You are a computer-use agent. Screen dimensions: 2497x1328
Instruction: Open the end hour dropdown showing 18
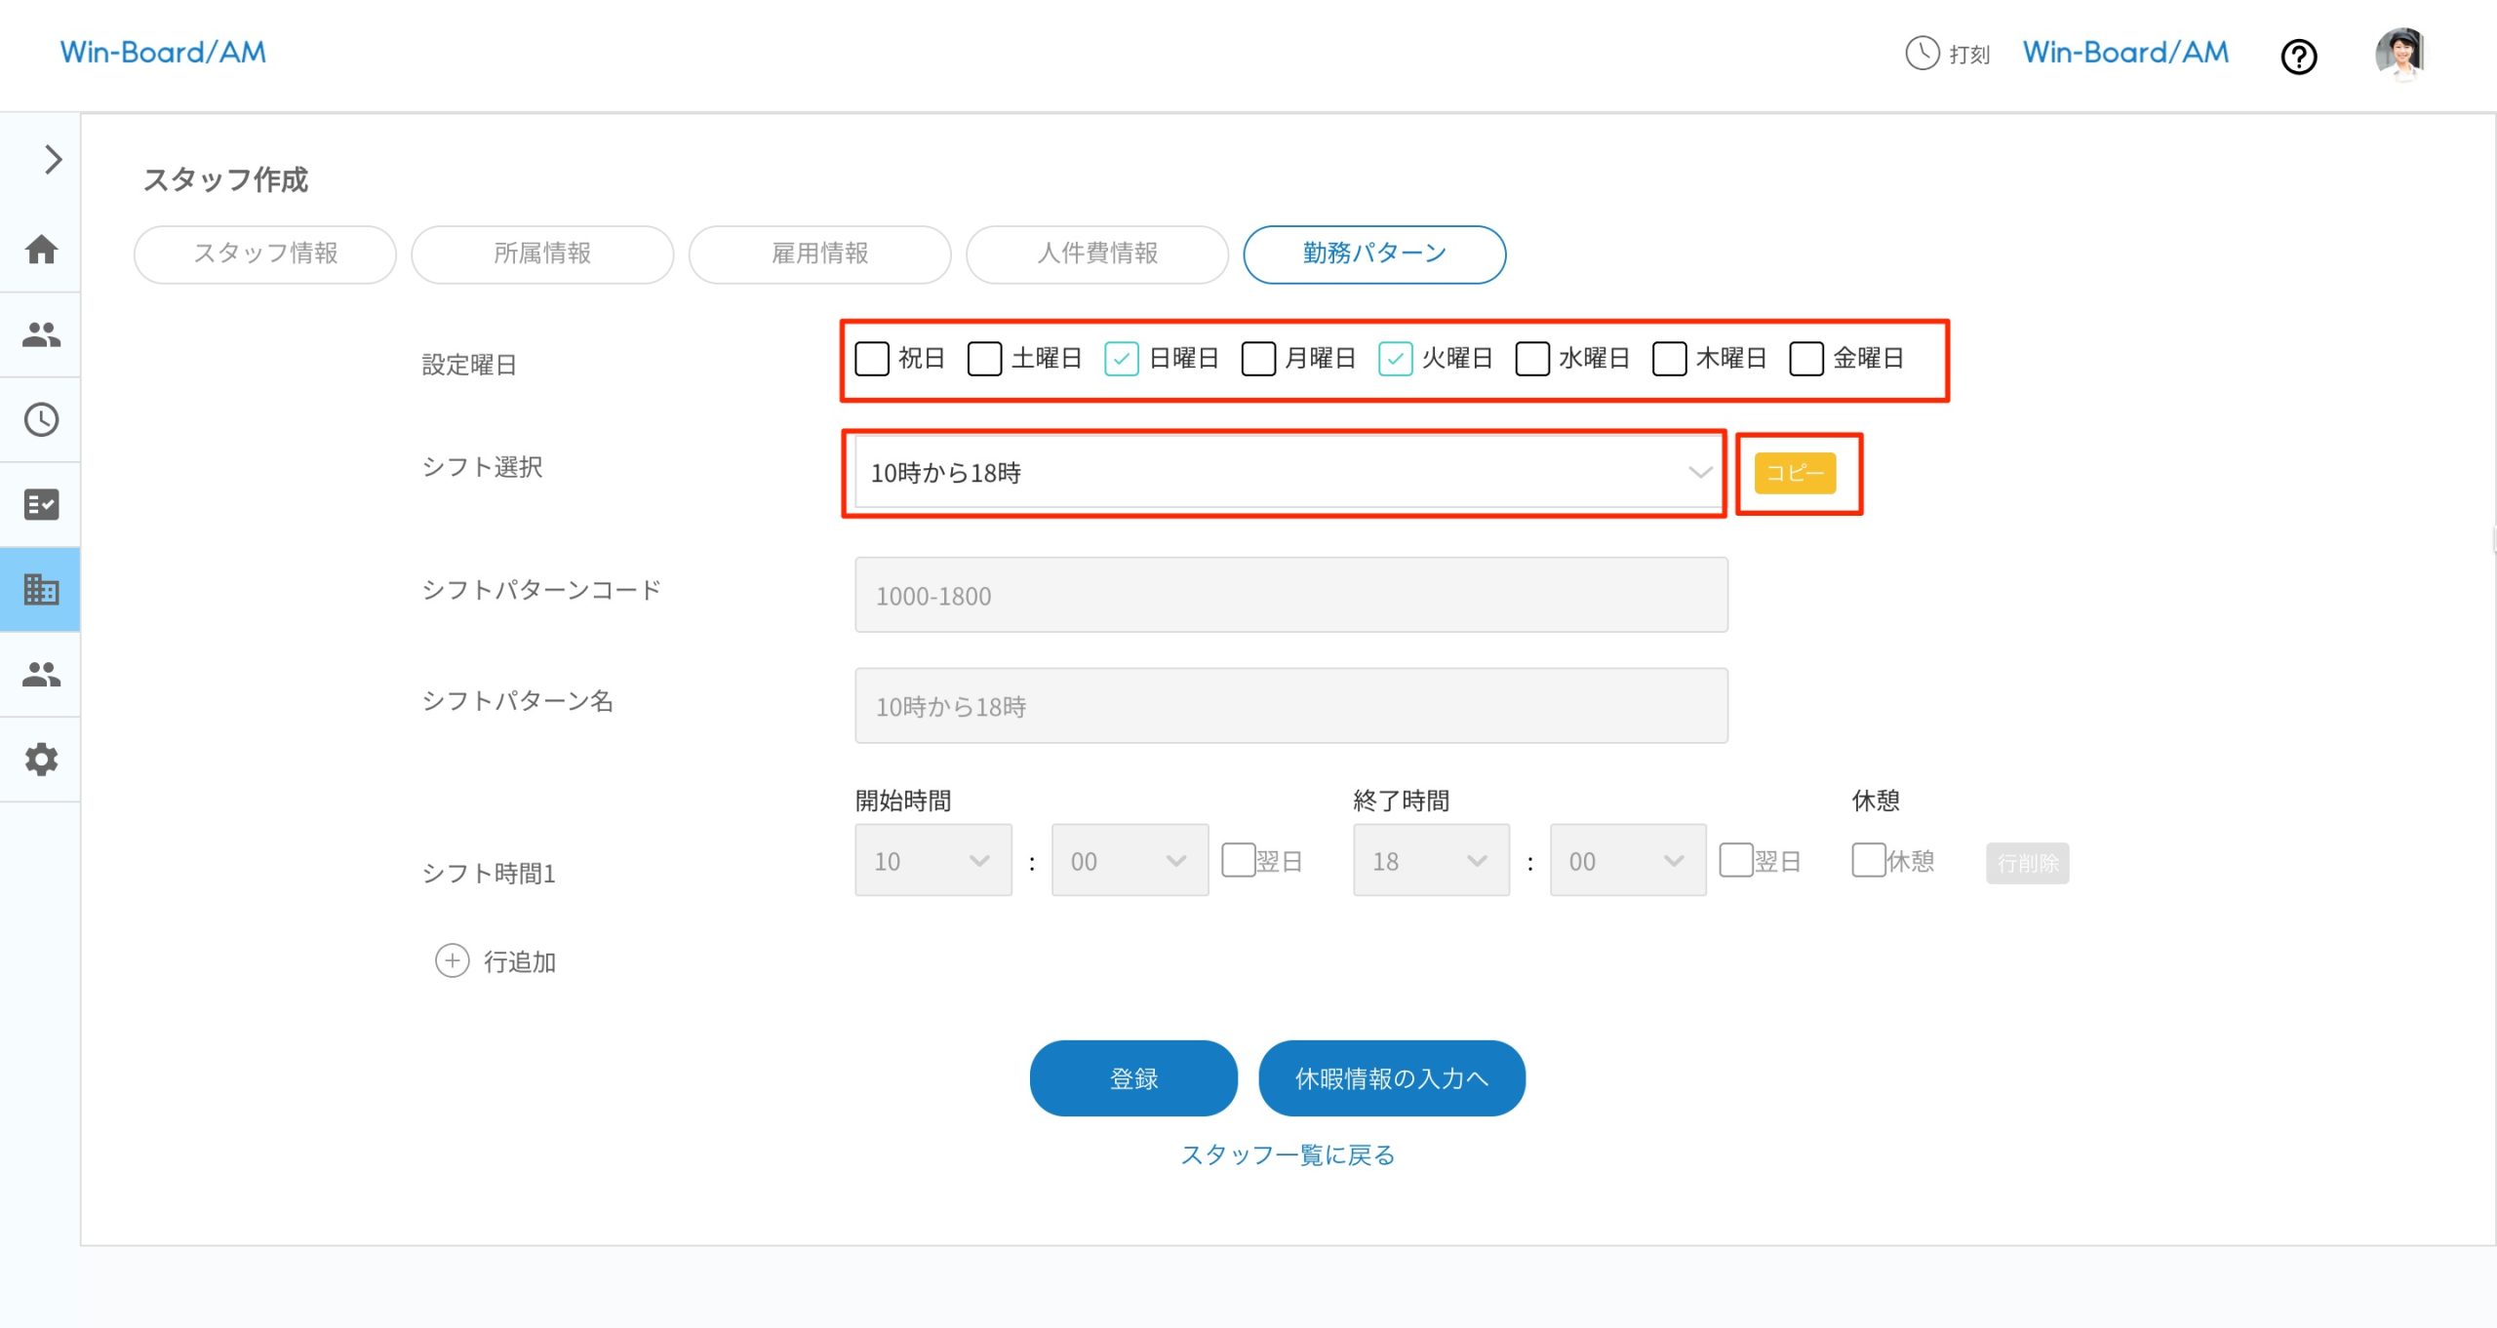point(1429,860)
